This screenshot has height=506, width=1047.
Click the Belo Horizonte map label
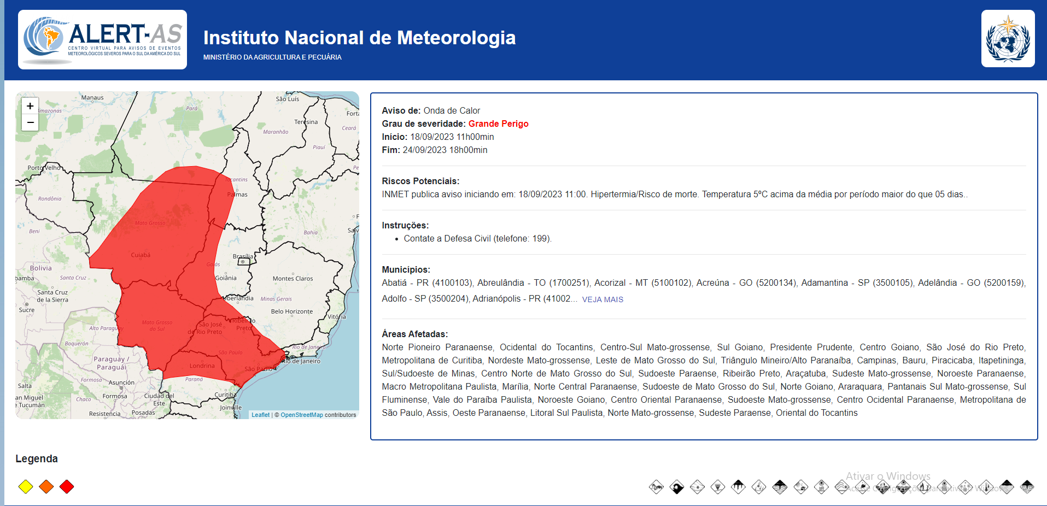pos(292,311)
